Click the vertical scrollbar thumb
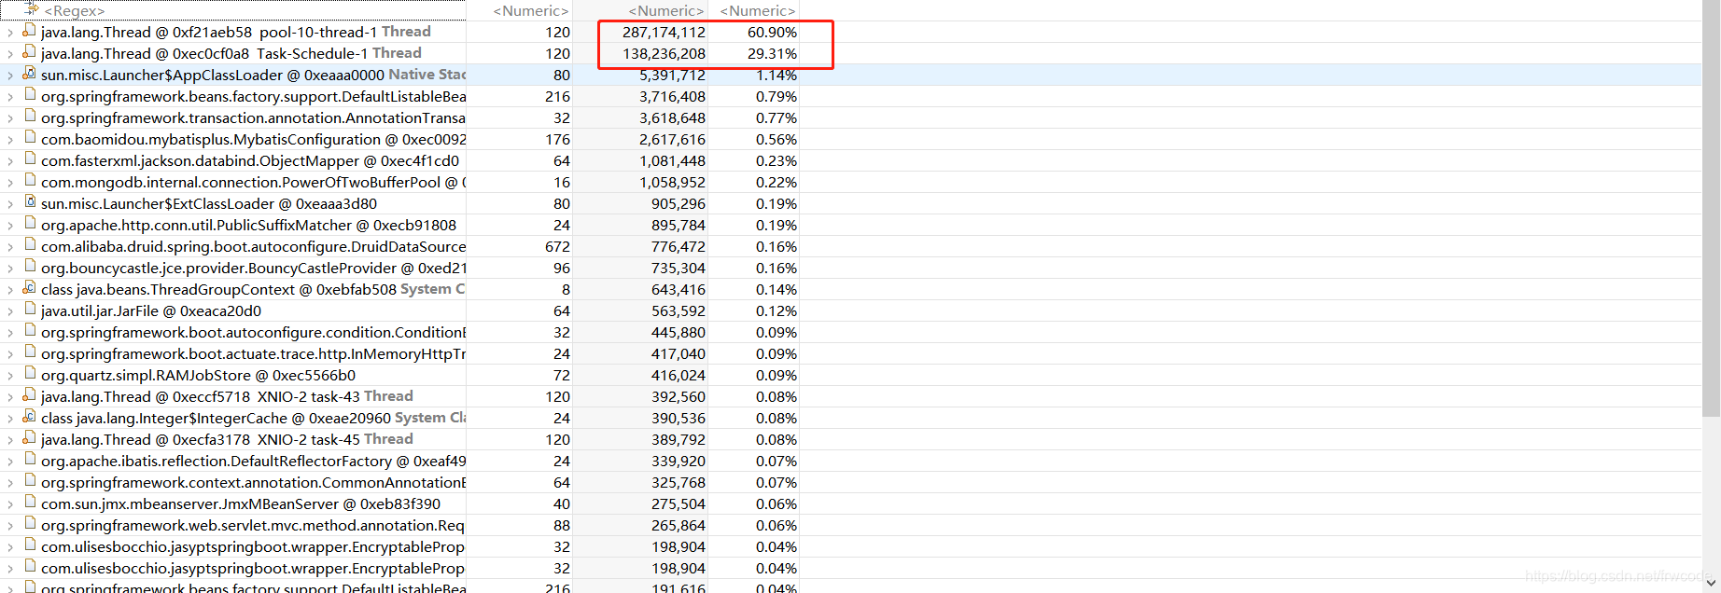1721x593 pixels. tap(1711, 209)
